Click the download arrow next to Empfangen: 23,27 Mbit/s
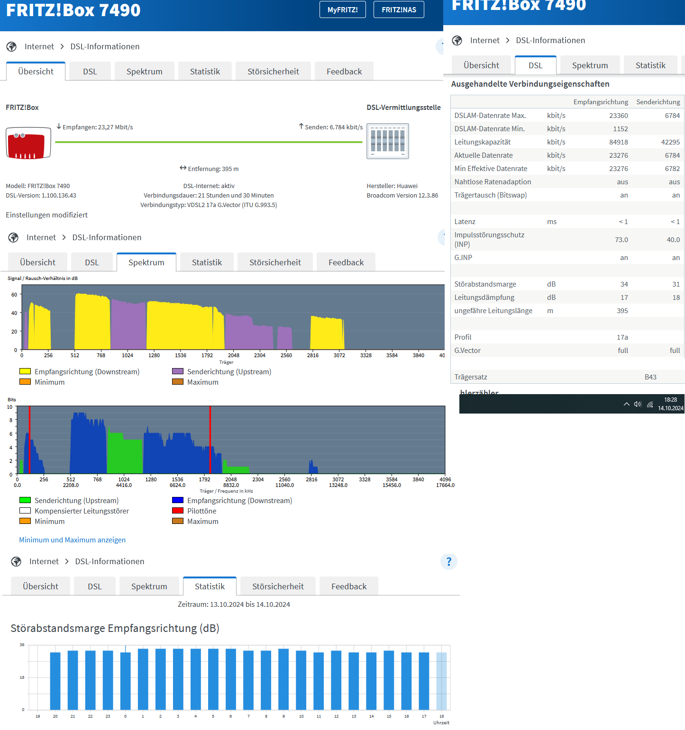The image size is (685, 730). point(59,126)
